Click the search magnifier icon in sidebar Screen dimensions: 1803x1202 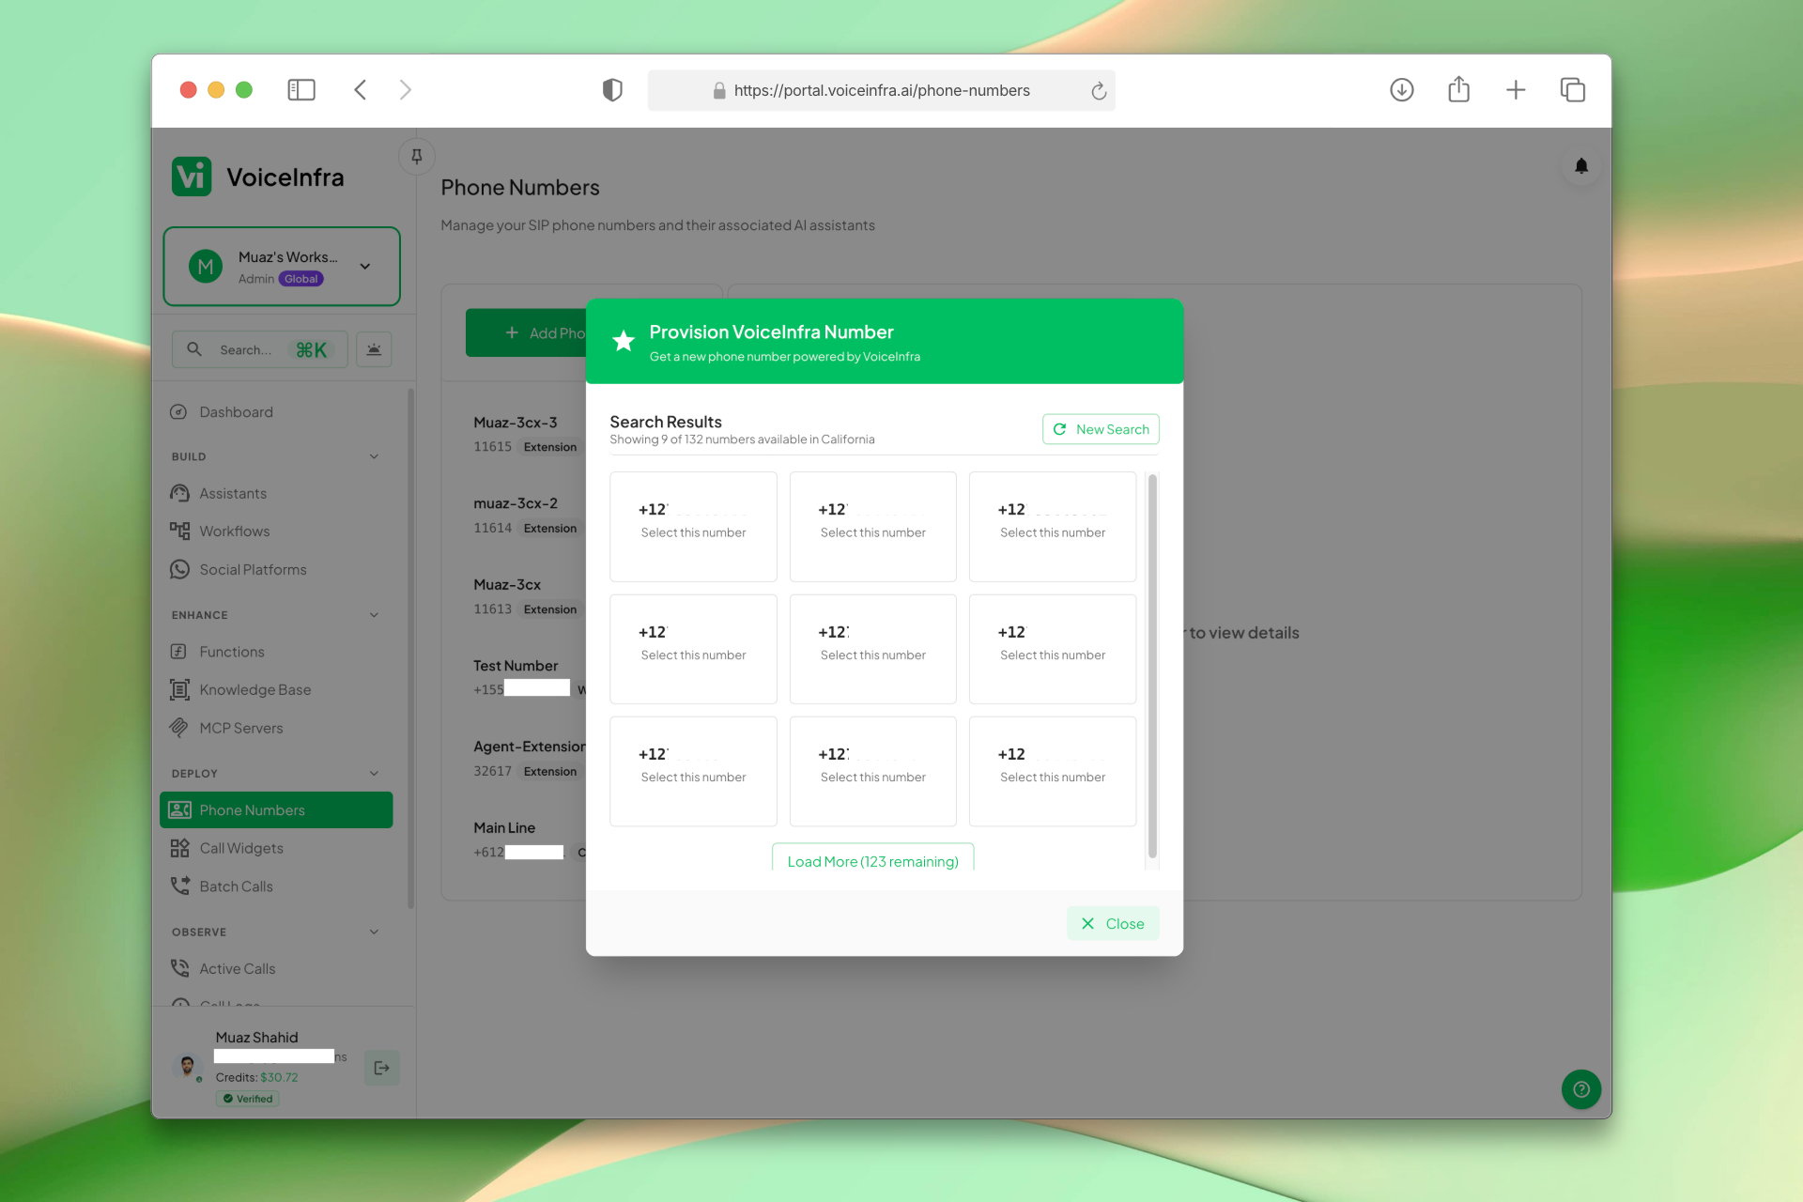(194, 349)
